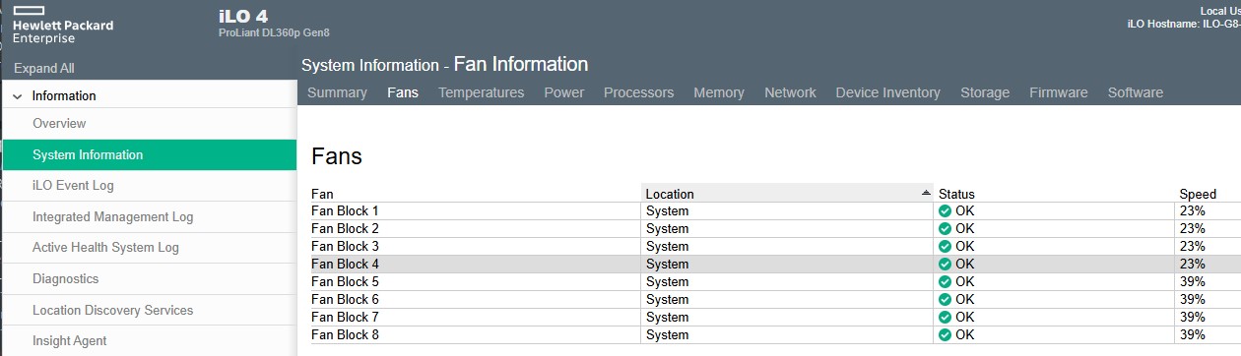Select the Fan Block 5 row name
1241x356 pixels.
345,282
